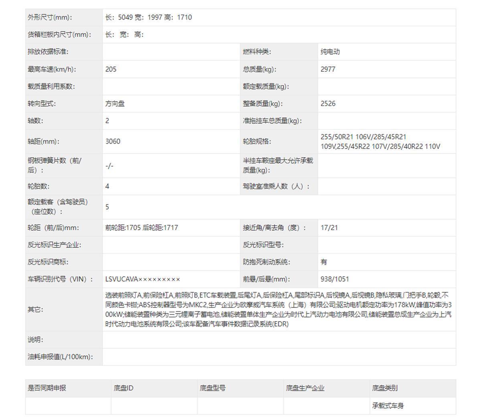Click the 其它 remarks paragraph text

click(278, 310)
